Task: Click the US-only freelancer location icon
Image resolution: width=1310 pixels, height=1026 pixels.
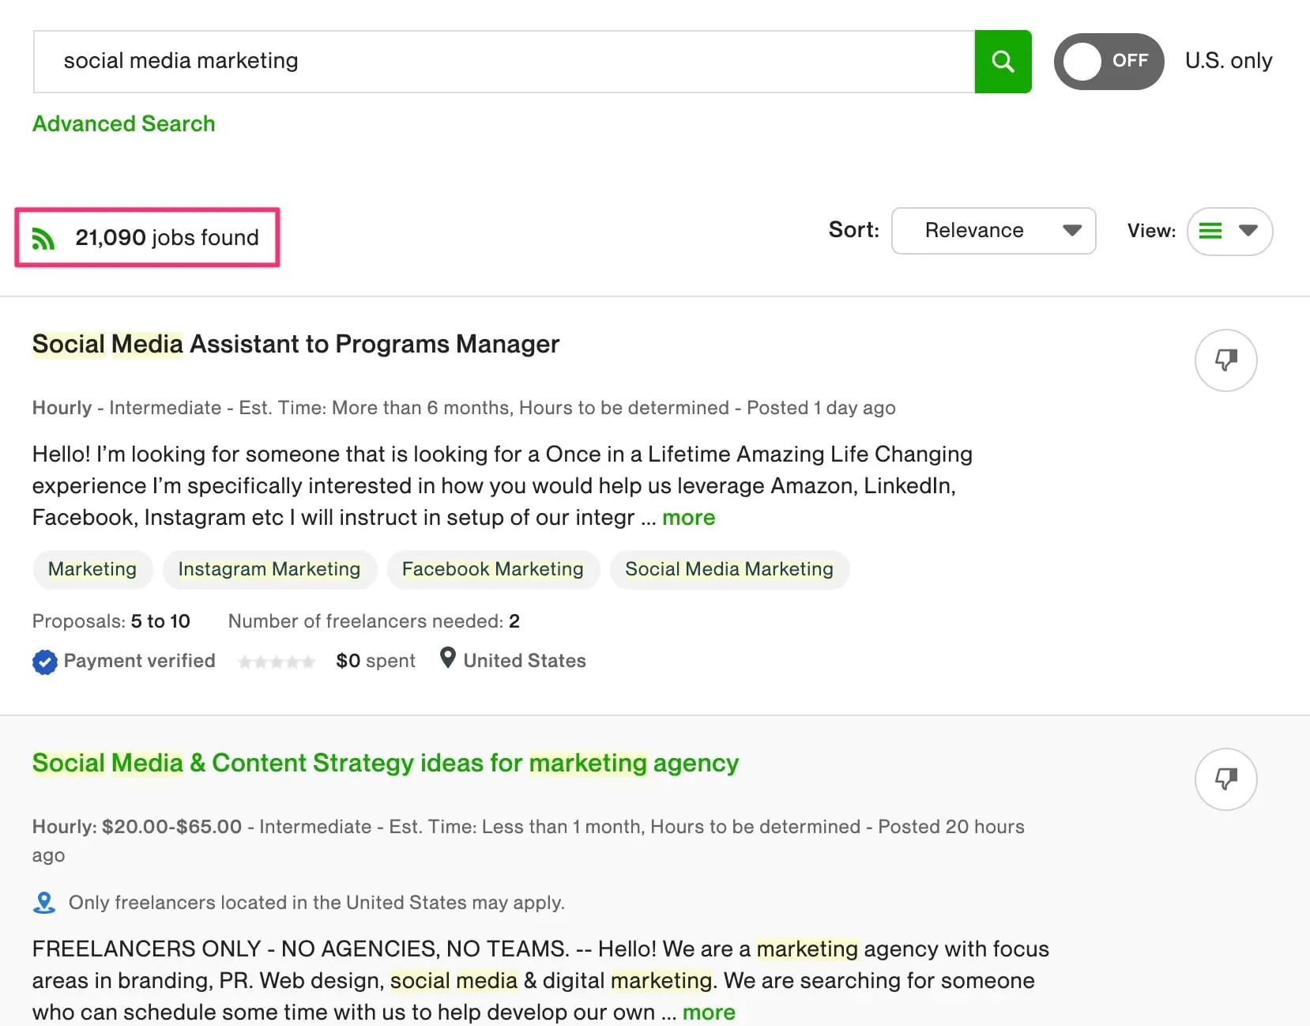Action: [x=44, y=903]
